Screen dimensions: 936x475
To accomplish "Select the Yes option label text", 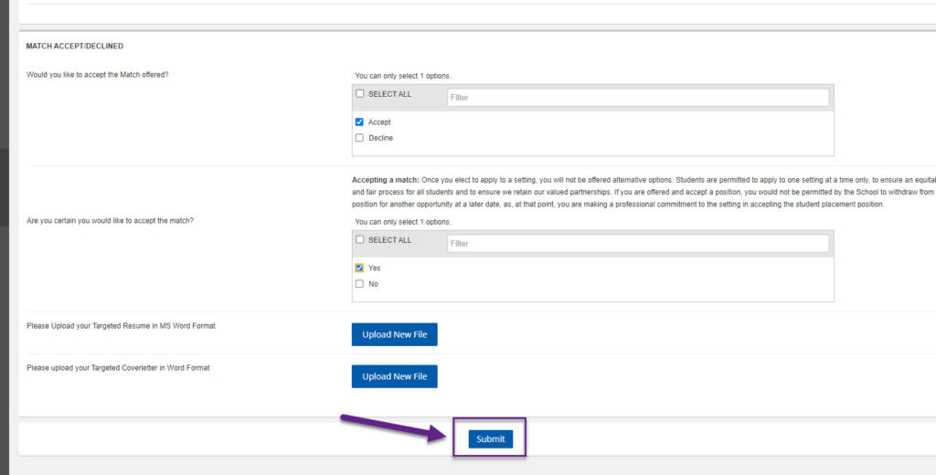I will tap(375, 269).
